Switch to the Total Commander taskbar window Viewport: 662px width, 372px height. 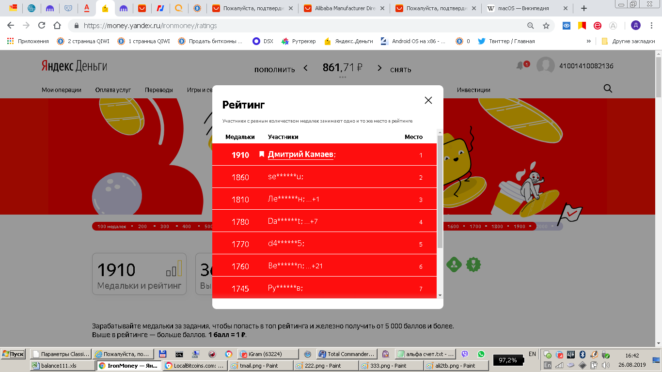pos(347,354)
